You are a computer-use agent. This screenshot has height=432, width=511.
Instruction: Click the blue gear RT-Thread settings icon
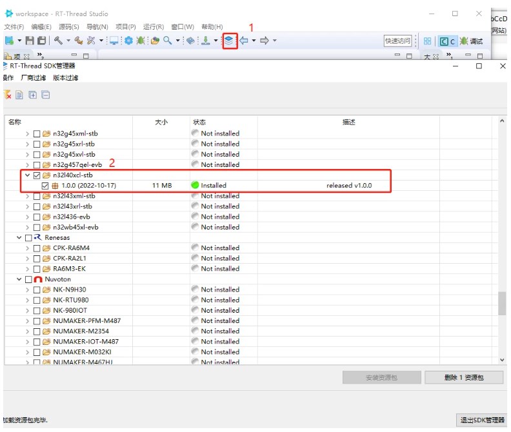(x=129, y=41)
